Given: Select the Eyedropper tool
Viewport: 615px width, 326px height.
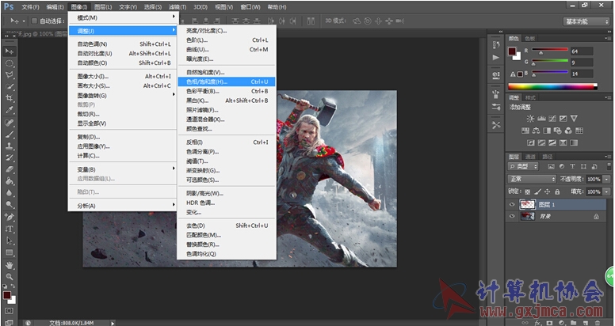Looking at the screenshot, I should coord(9,110).
